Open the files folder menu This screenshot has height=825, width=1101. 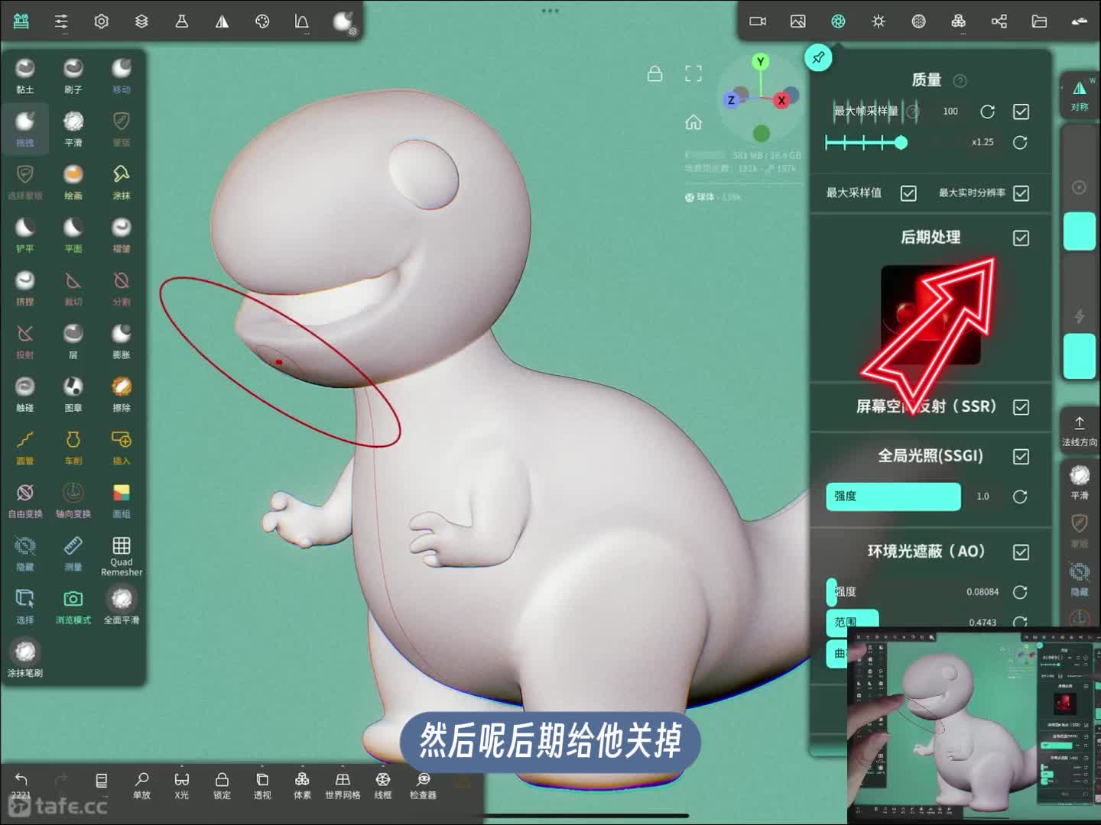click(x=1039, y=21)
